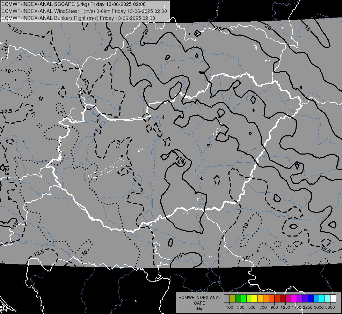
Task: Pick the indigo swatch before 2250
Action: [305, 298]
